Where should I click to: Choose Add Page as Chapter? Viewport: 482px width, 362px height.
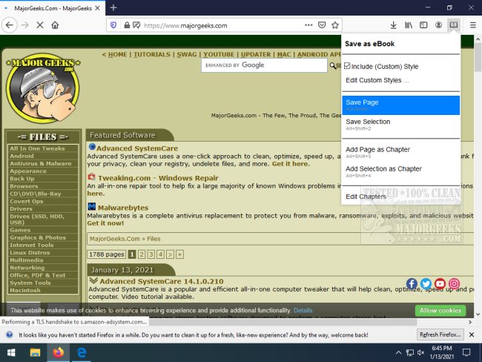(x=401, y=152)
